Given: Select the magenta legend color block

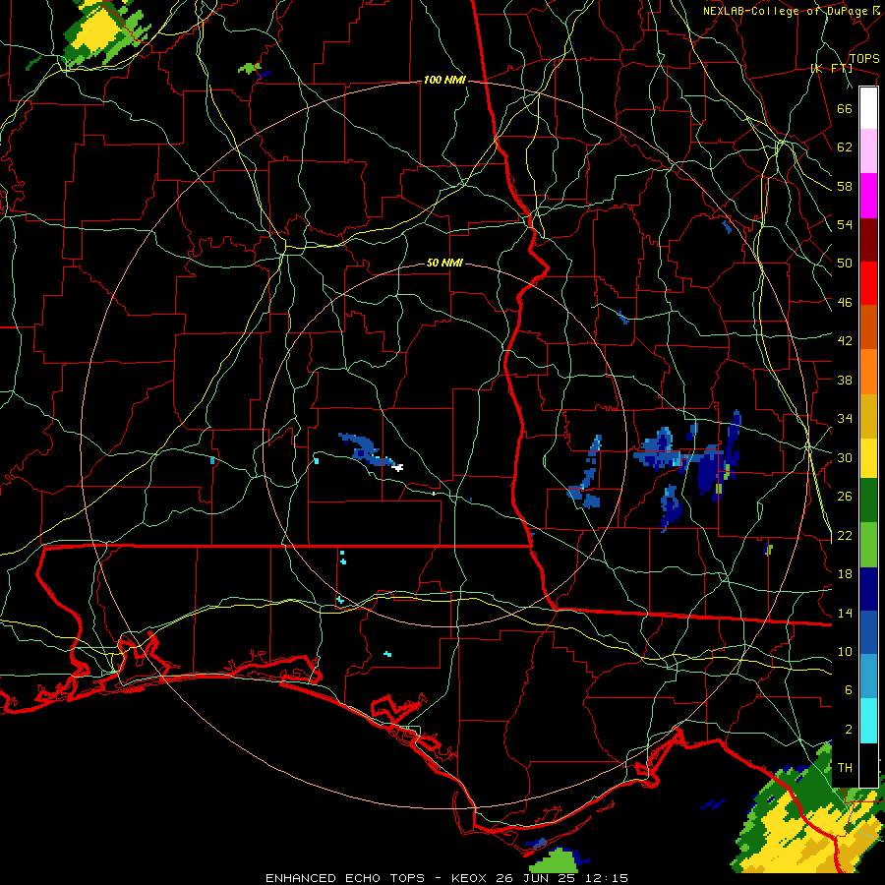Looking at the screenshot, I should (x=868, y=196).
